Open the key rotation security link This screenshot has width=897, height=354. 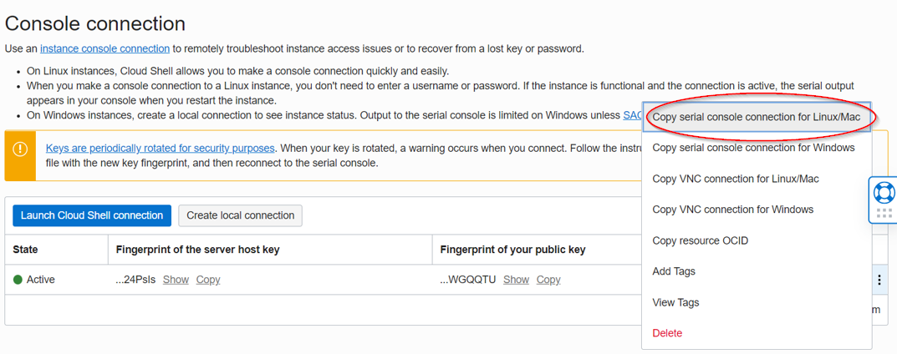point(160,148)
